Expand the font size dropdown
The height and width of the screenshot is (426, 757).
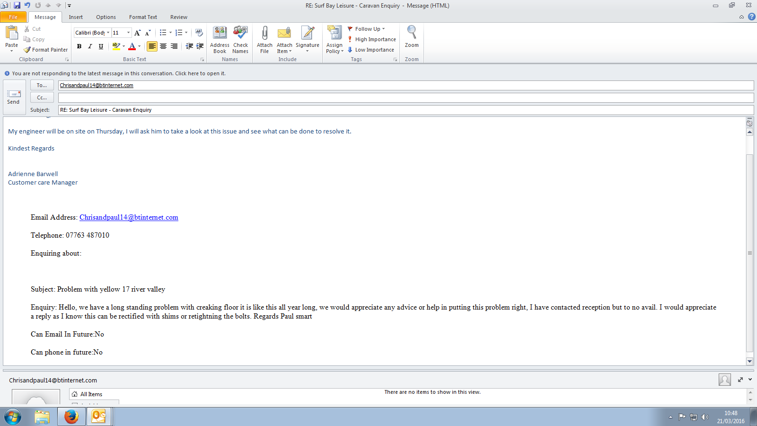point(128,33)
